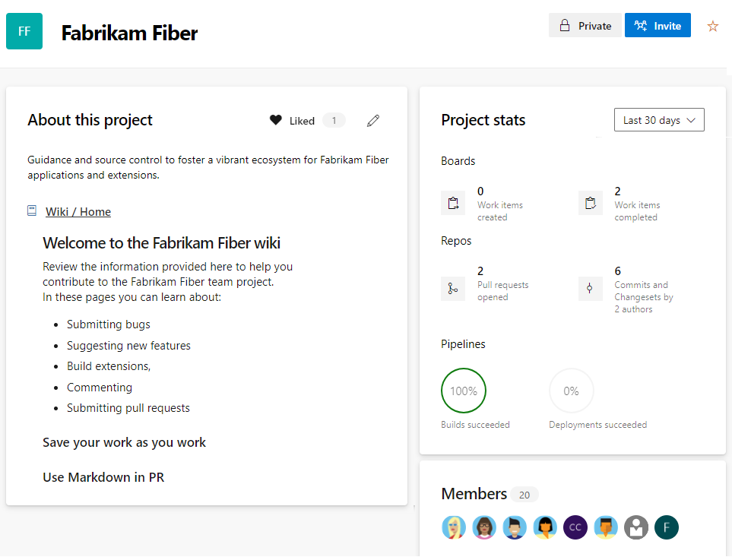Click the commits and changesets icon

pyautogui.click(x=591, y=289)
